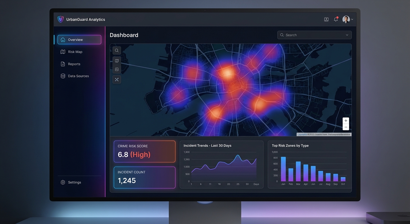Select the Risk Map sidebar icon
The width and height of the screenshot is (410, 224).
pos(63,52)
